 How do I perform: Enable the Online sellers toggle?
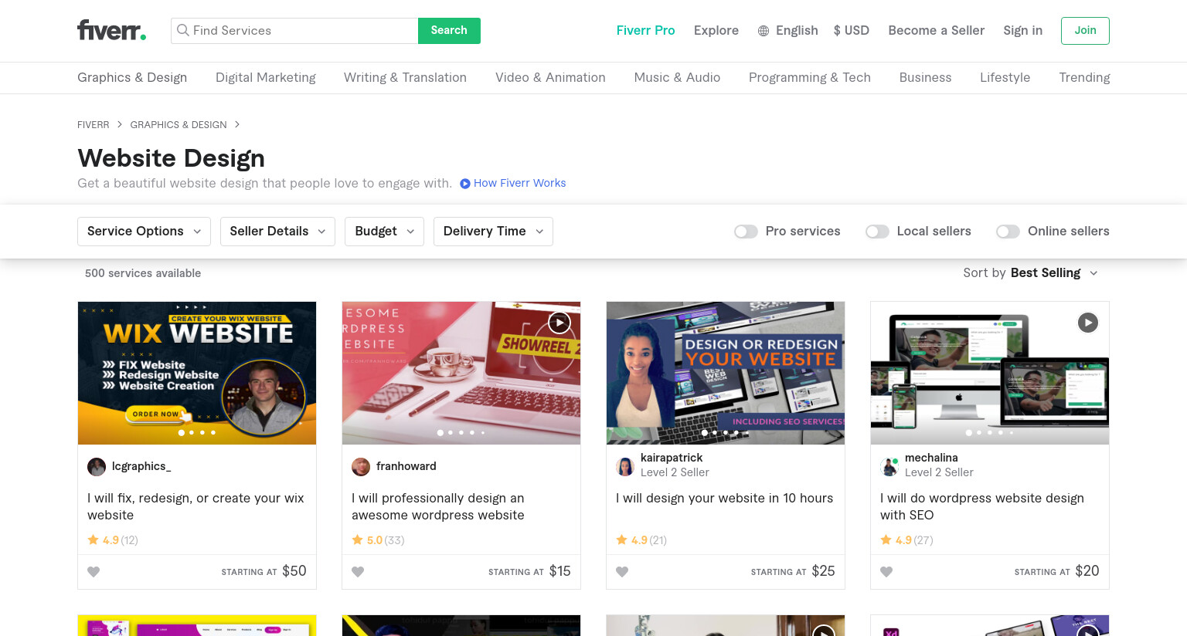coord(1008,232)
